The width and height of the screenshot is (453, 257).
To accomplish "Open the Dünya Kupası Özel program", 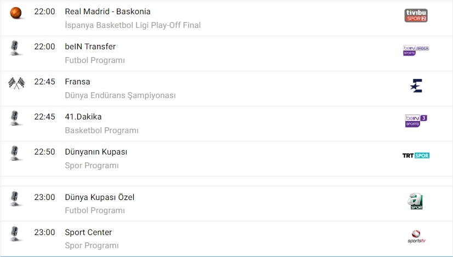I will coord(99,197).
